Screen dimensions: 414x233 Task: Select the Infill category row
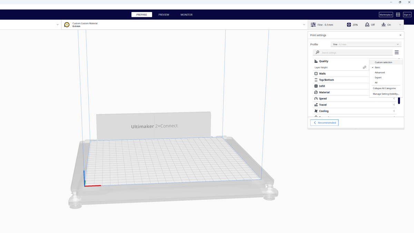tap(341, 86)
